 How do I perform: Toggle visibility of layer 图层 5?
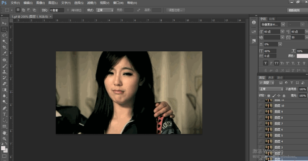tap(261, 136)
